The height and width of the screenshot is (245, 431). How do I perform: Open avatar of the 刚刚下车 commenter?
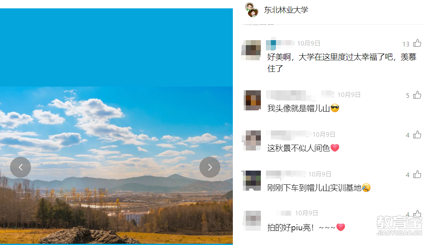pos(252,181)
